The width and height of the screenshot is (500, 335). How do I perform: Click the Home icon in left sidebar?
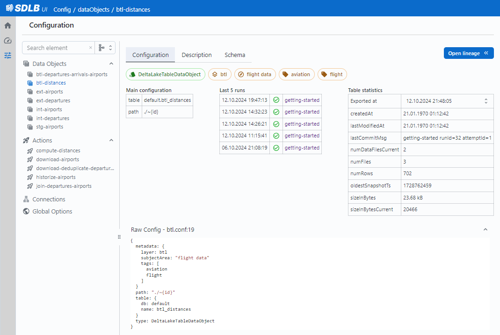[7, 26]
